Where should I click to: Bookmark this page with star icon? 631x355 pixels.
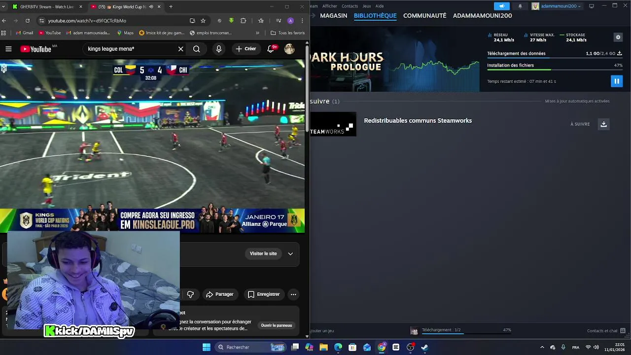[x=203, y=21]
